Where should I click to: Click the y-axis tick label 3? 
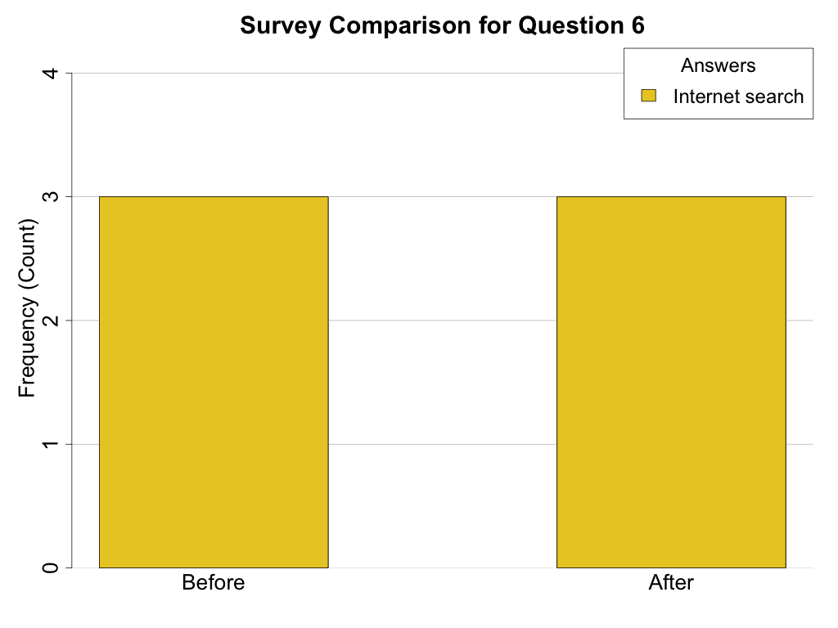(50, 197)
